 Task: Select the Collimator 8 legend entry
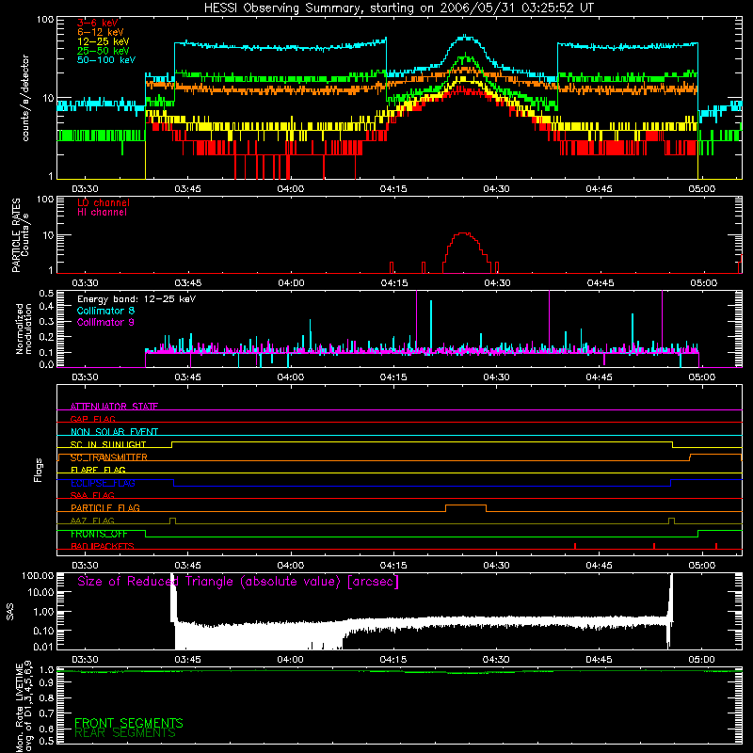pos(105,311)
